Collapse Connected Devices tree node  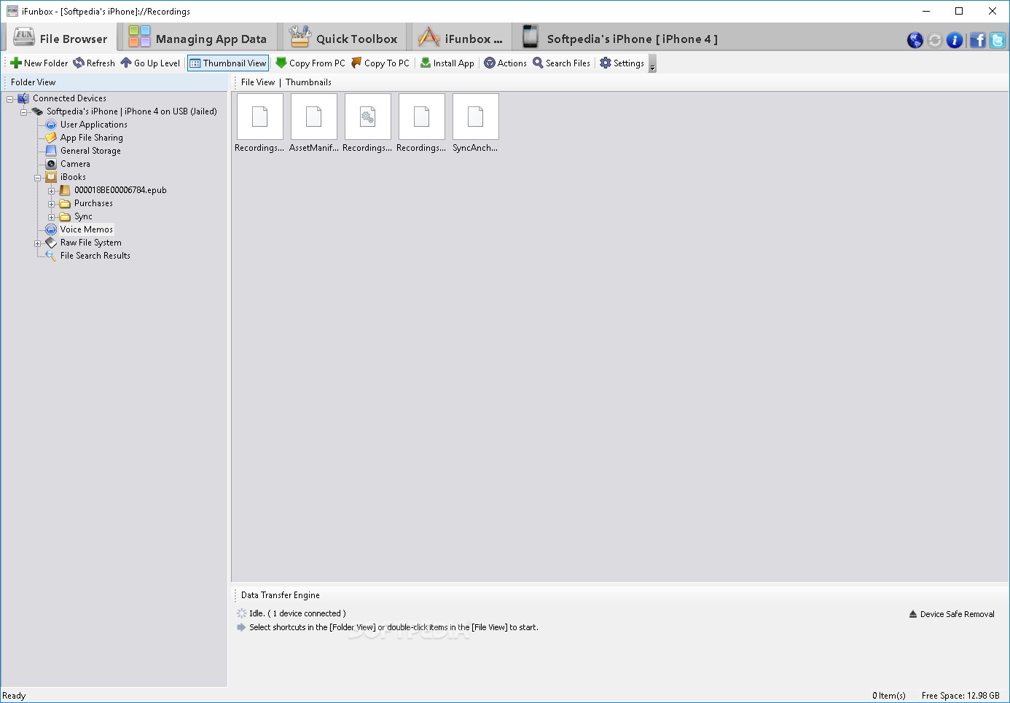(x=10, y=99)
